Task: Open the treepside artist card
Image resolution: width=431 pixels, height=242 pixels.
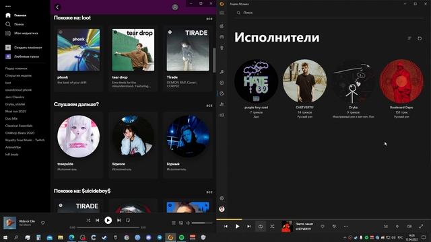Action: pyautogui.click(x=78, y=145)
